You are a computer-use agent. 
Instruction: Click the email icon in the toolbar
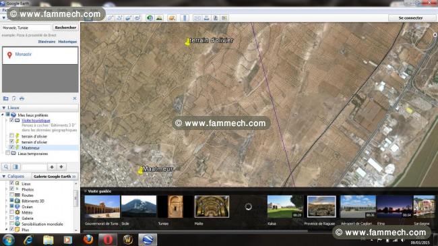point(197,18)
